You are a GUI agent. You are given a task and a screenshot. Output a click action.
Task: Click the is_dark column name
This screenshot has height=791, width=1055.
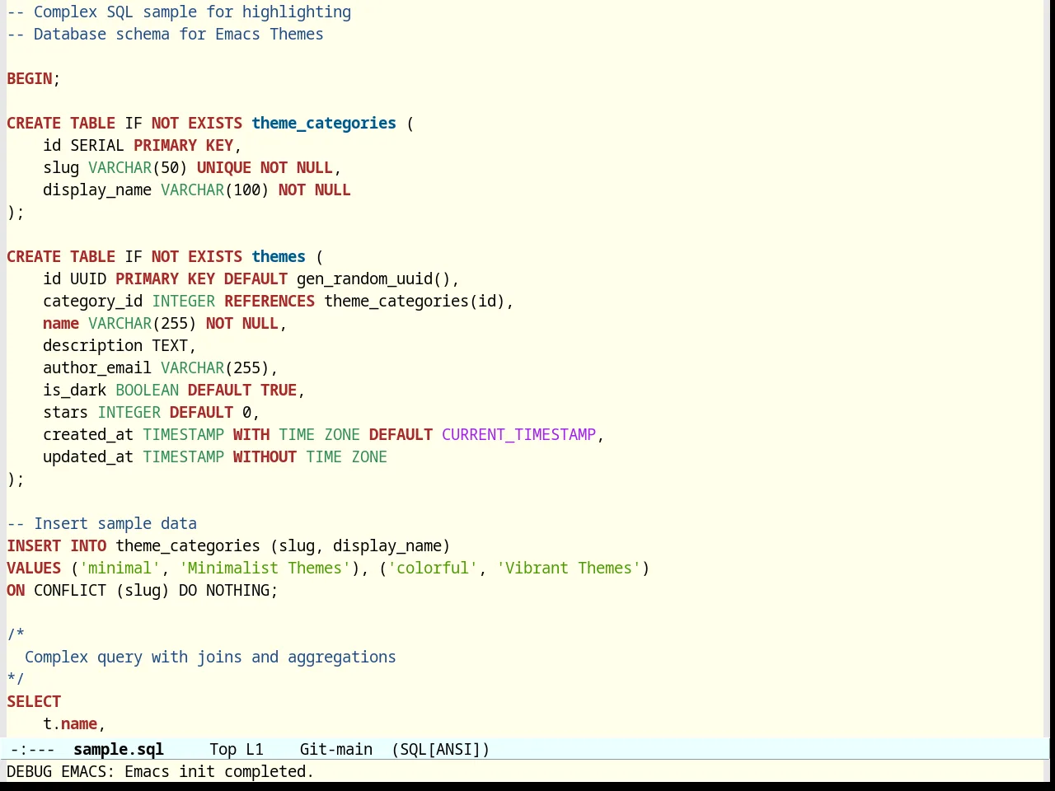75,390
